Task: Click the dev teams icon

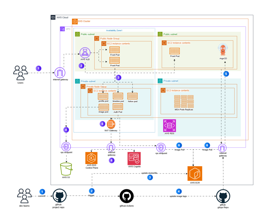Action: point(25,196)
